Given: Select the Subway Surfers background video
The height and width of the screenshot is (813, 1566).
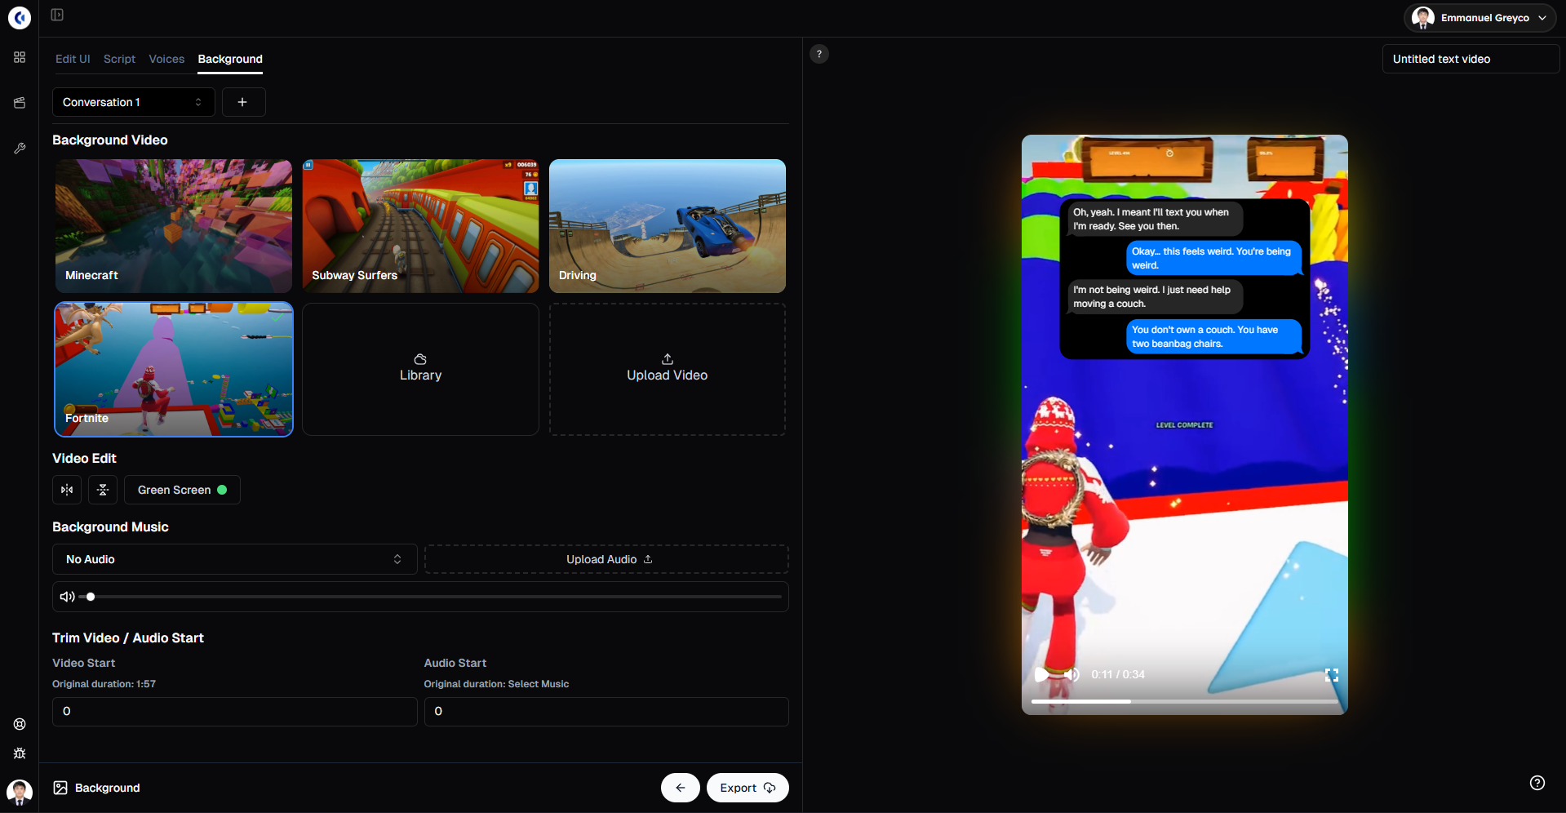Looking at the screenshot, I should (420, 226).
